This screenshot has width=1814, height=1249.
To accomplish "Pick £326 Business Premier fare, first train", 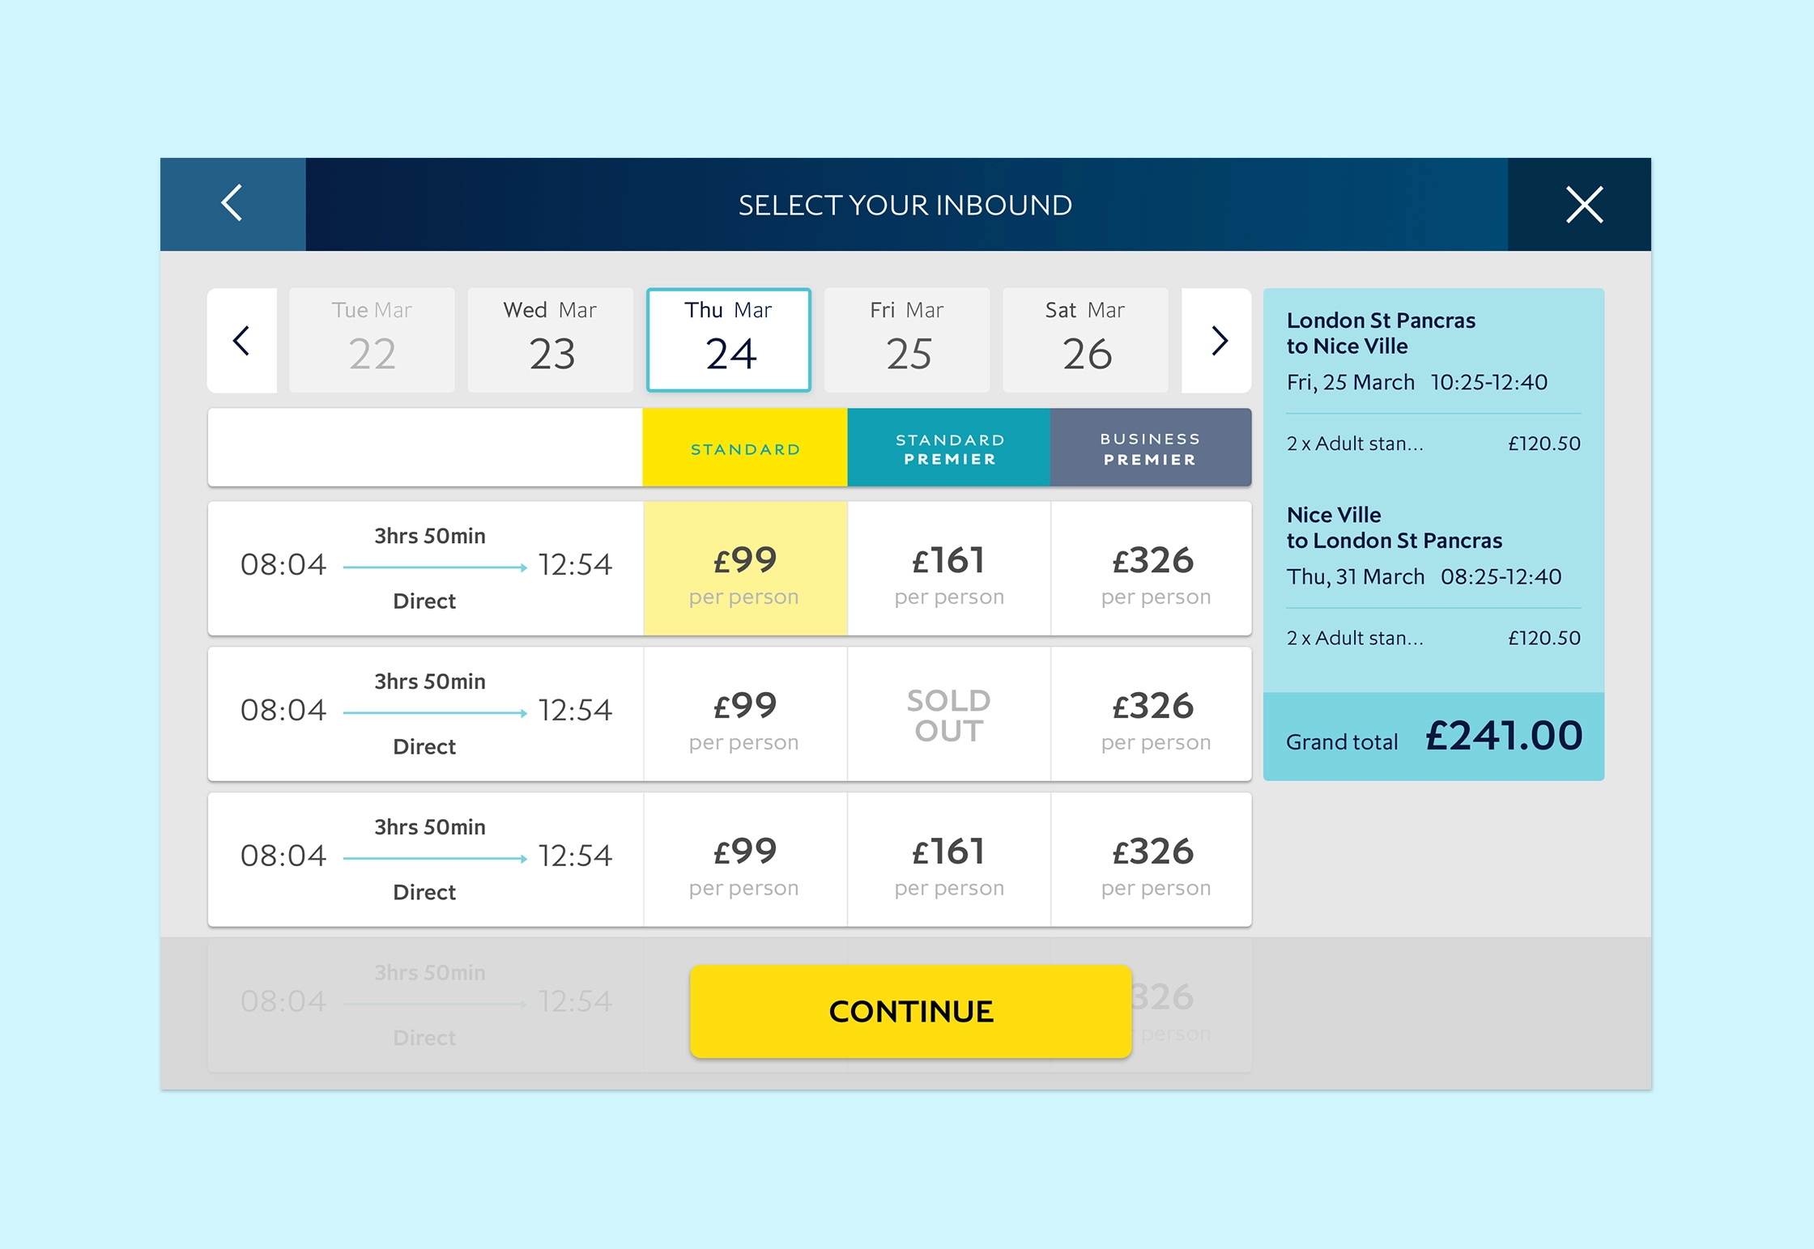I will click(1153, 569).
